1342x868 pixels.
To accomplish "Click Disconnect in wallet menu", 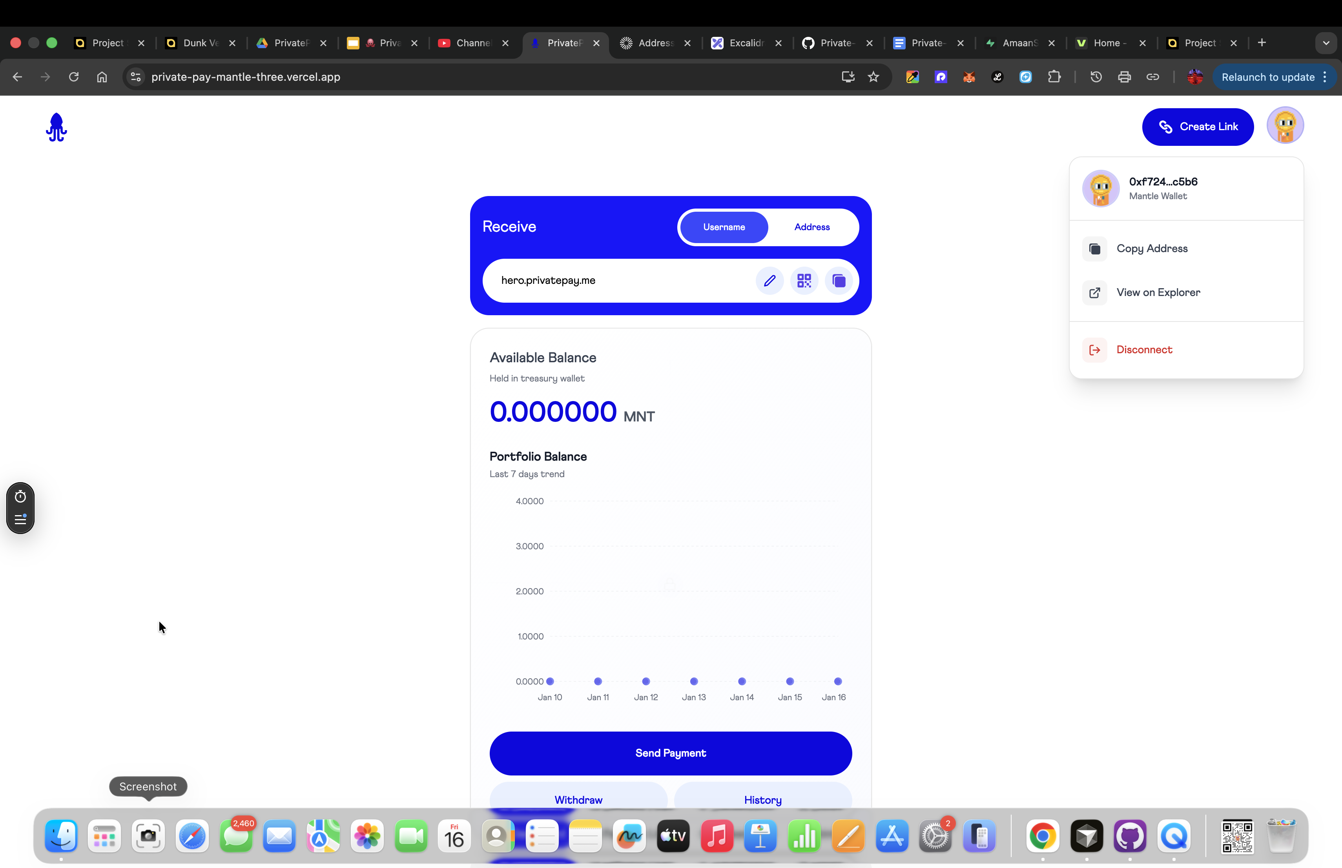I will (1143, 350).
